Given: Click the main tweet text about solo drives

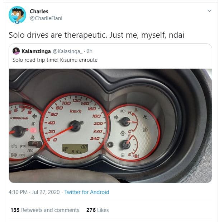Looking at the screenshot, I should (96, 35).
